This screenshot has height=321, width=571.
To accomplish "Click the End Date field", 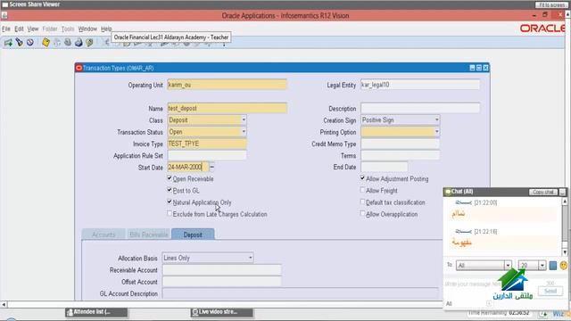I will pos(384,167).
